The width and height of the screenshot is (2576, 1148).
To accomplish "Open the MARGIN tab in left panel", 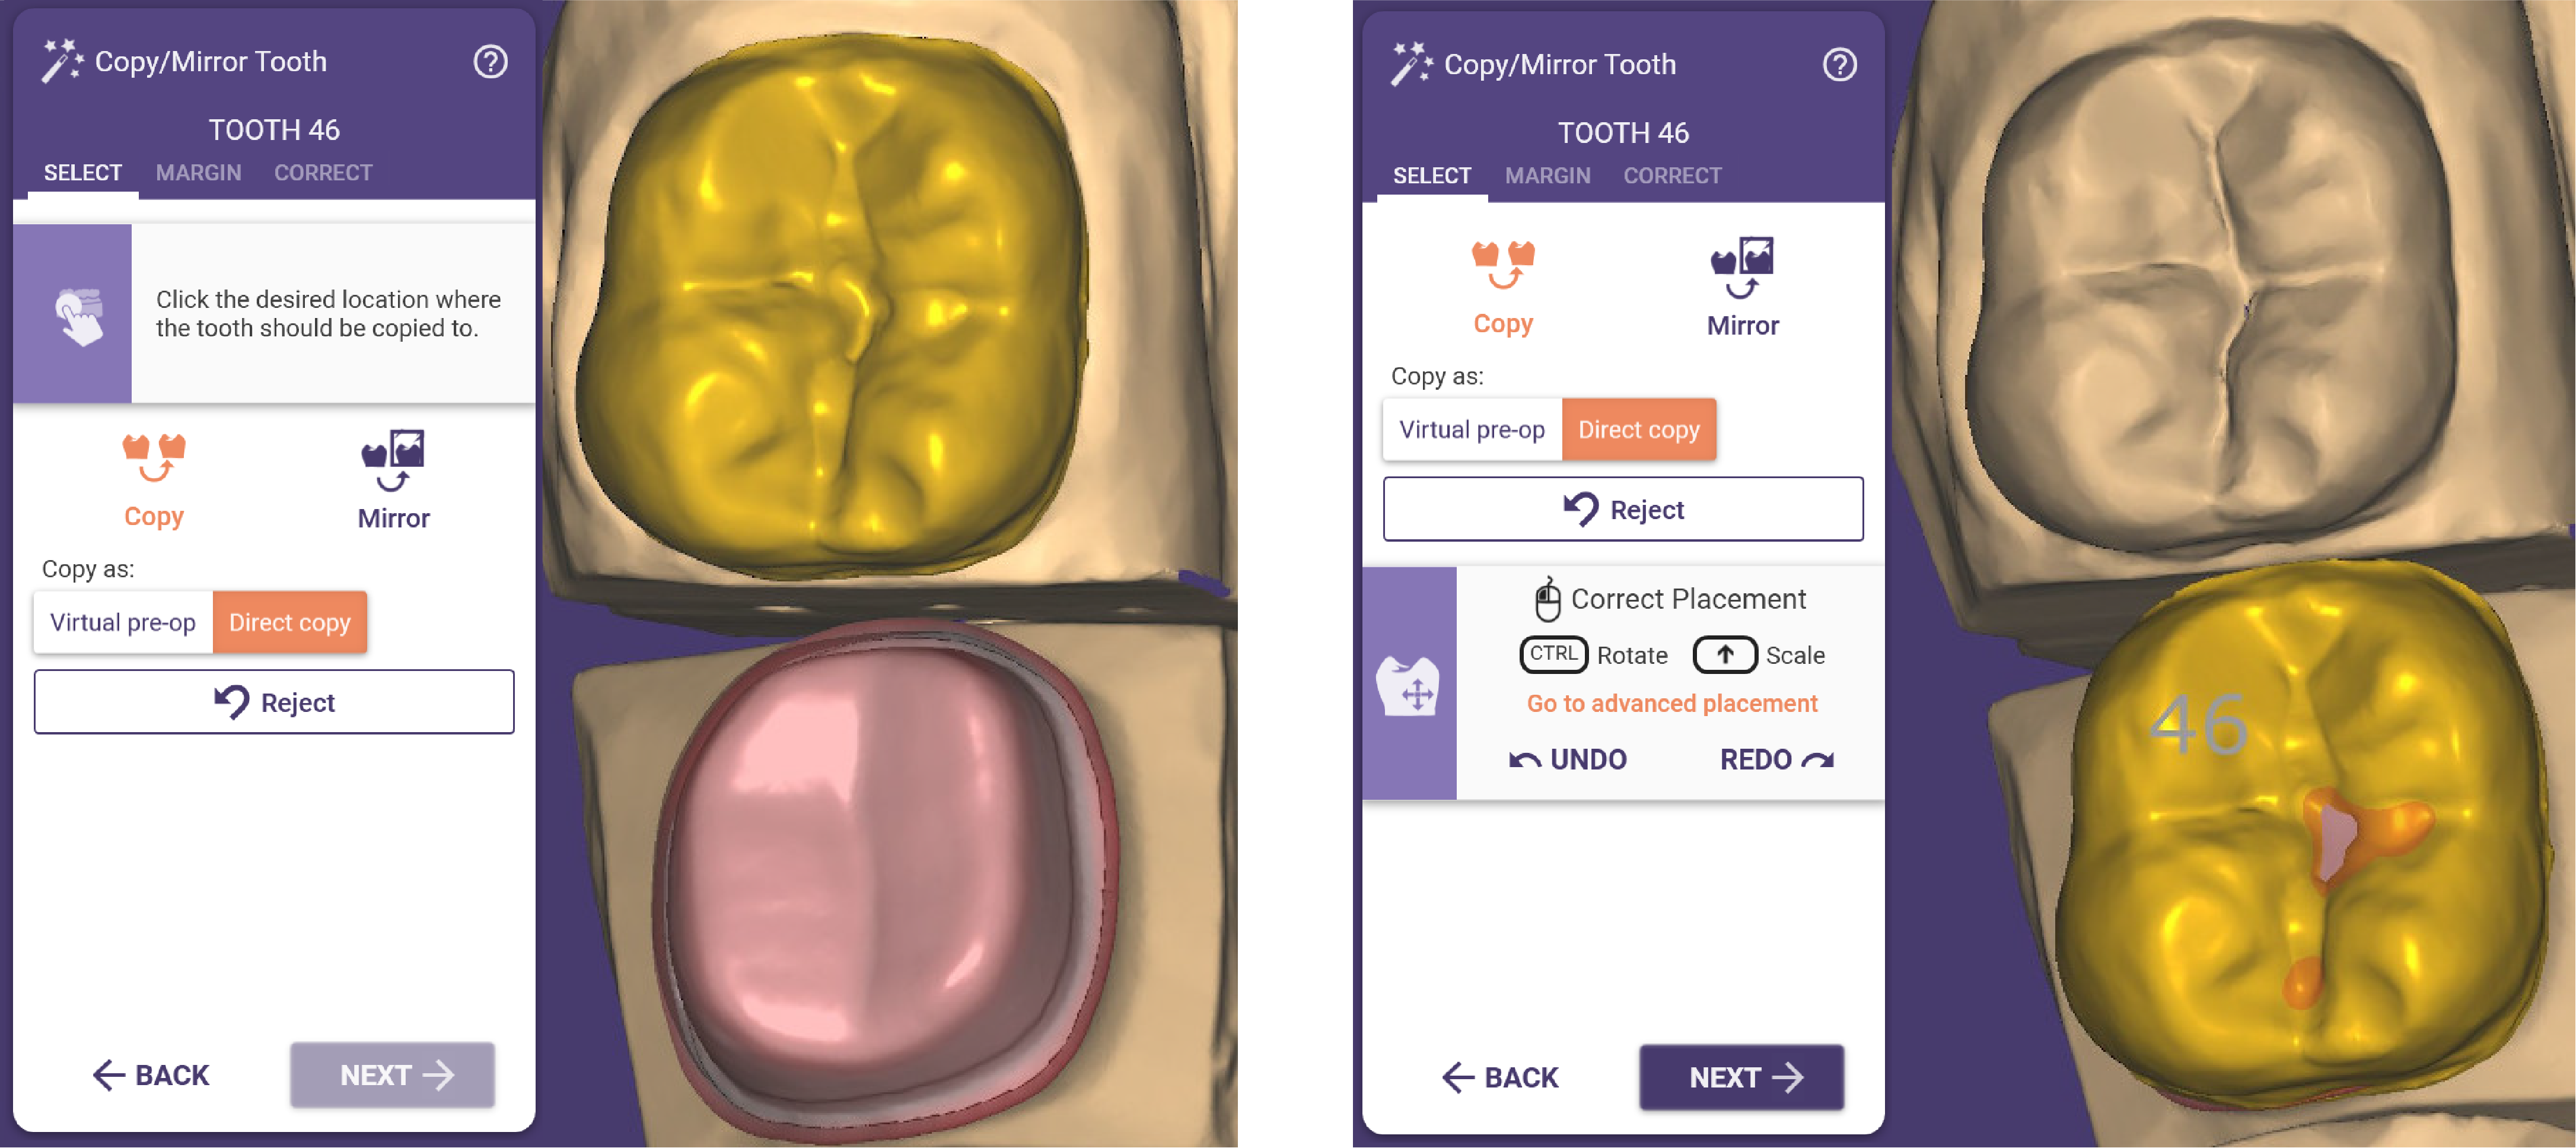I will pyautogui.click(x=198, y=173).
